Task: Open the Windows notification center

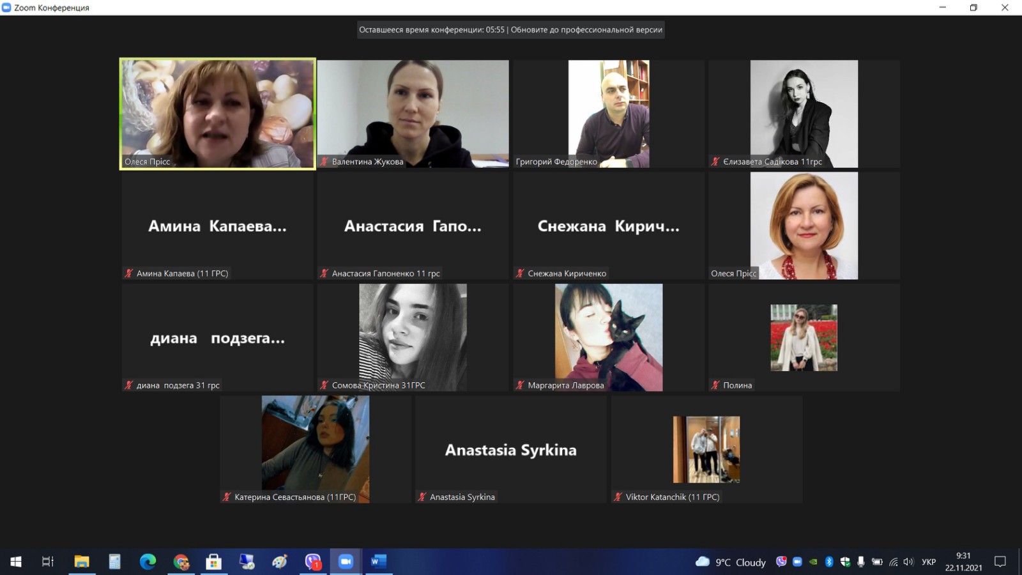Action: (x=1000, y=562)
